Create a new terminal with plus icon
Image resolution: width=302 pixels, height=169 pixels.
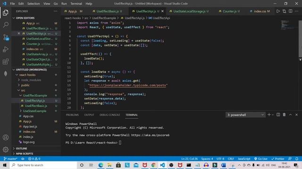coord(269,115)
